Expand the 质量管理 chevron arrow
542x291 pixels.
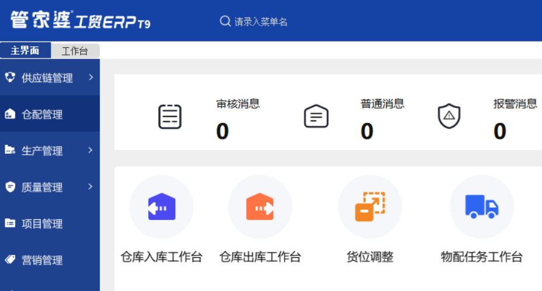91,187
